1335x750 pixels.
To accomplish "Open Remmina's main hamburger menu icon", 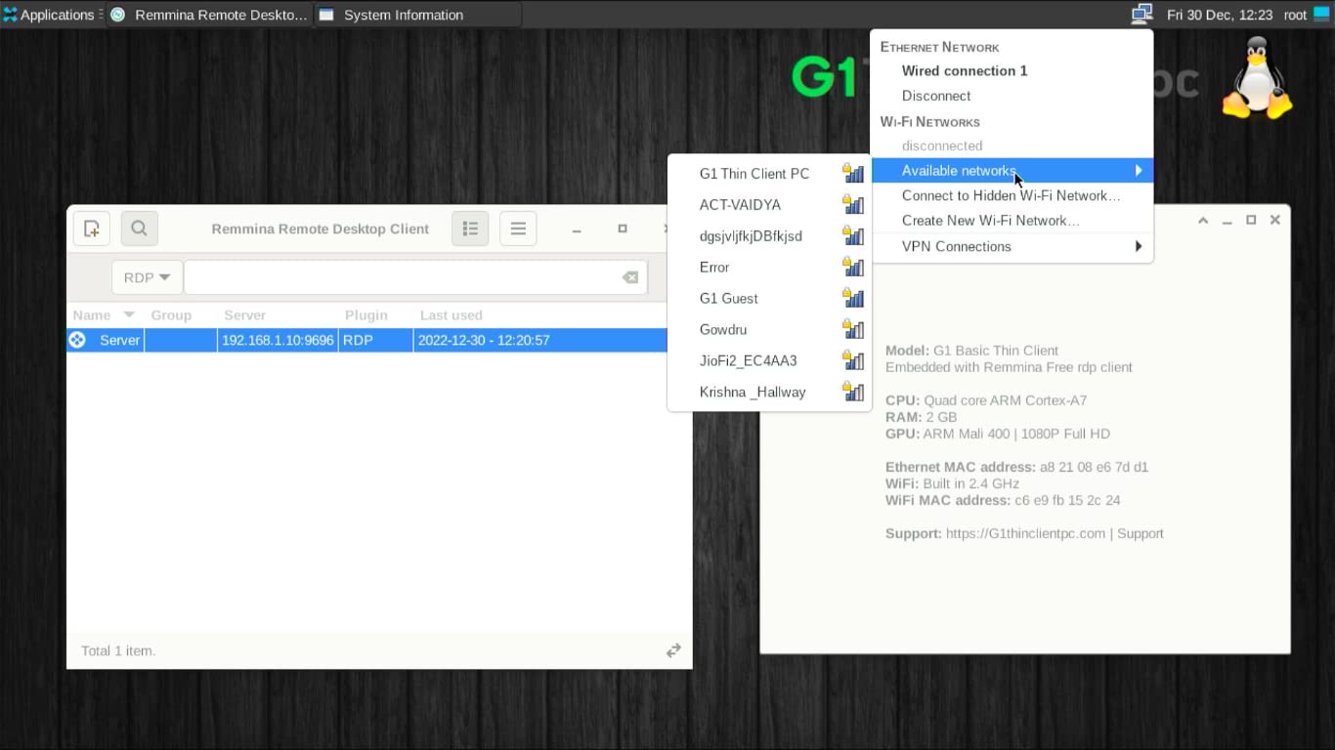I will (518, 228).
